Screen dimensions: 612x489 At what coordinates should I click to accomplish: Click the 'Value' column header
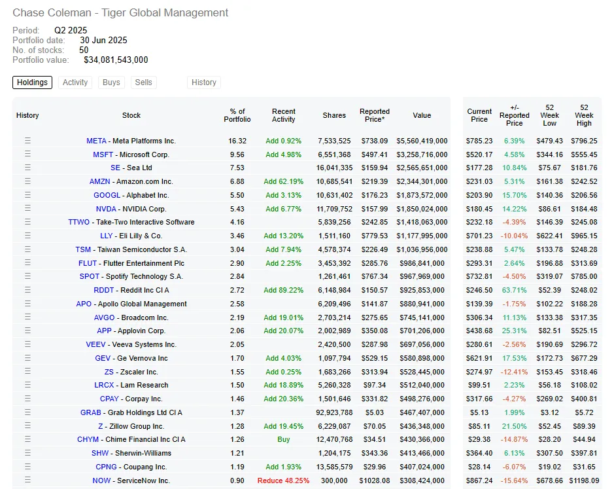[x=422, y=115]
